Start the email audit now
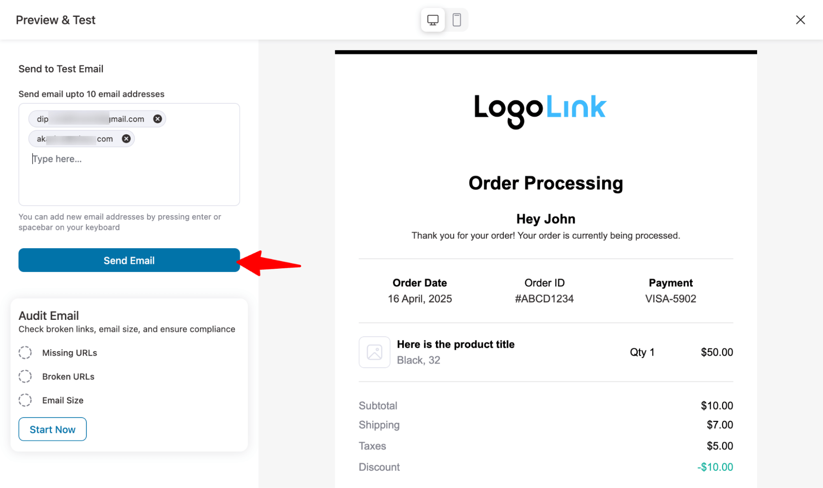 pyautogui.click(x=53, y=429)
